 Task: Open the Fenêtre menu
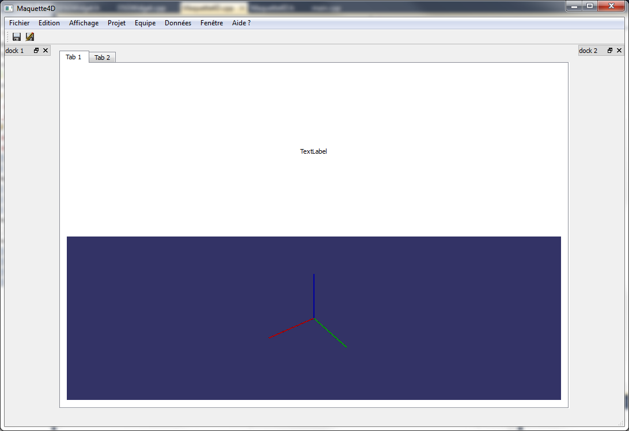click(211, 23)
